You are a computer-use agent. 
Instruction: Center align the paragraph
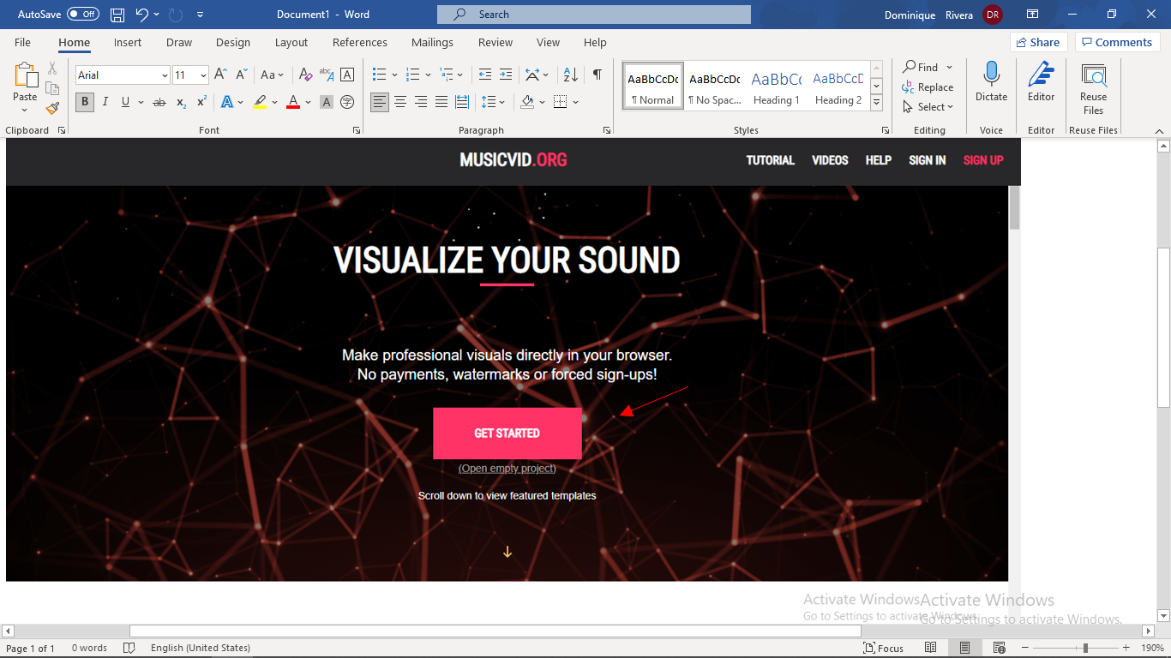(400, 102)
